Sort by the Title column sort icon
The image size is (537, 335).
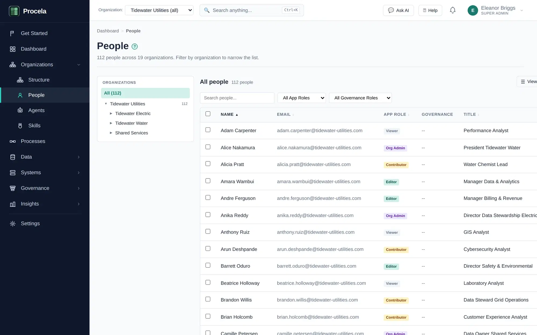[x=478, y=115]
